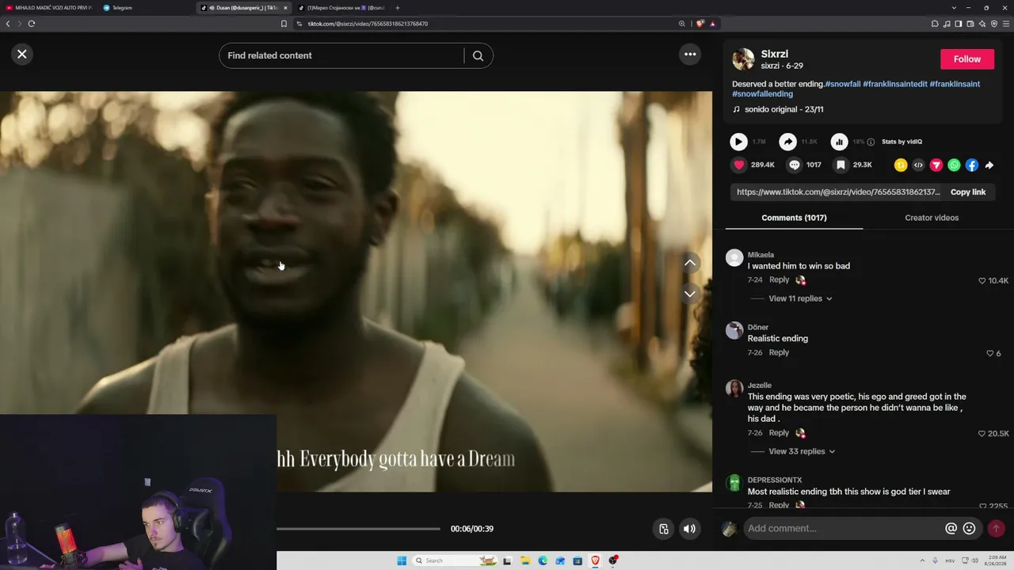Open Microsoft Edge from the taskbar
Image resolution: width=1014 pixels, height=570 pixels.
tap(543, 560)
